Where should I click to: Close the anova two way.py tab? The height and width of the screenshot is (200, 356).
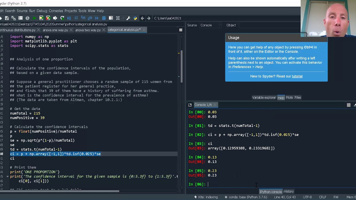(x=104, y=30)
